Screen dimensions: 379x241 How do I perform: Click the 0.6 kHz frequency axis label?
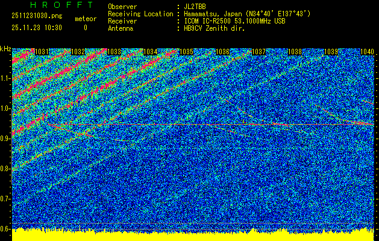[x=5, y=229]
